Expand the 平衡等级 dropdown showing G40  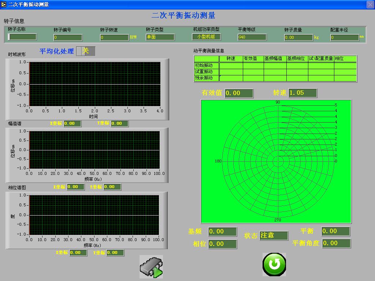252,37
